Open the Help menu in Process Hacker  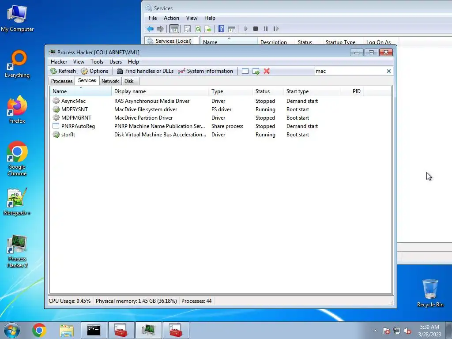[x=133, y=62]
